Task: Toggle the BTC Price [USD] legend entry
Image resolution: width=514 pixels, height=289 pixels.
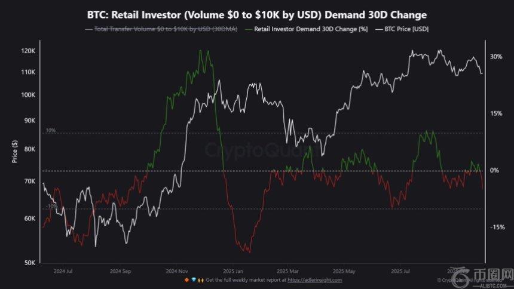Action: click(x=403, y=29)
